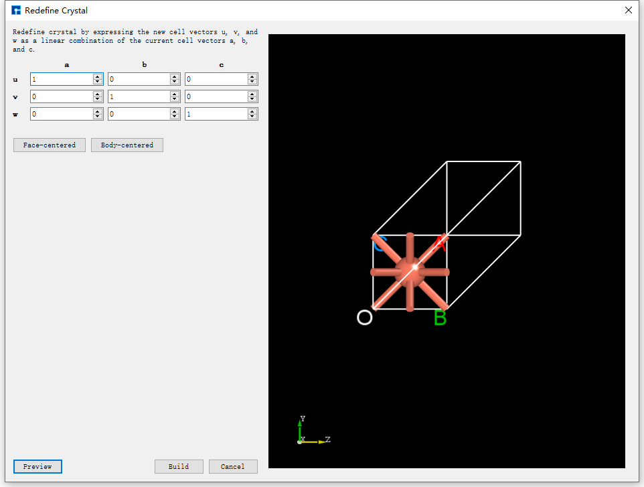The height and width of the screenshot is (487, 644).
Task: Select the u vector field under column c
Action: point(216,79)
